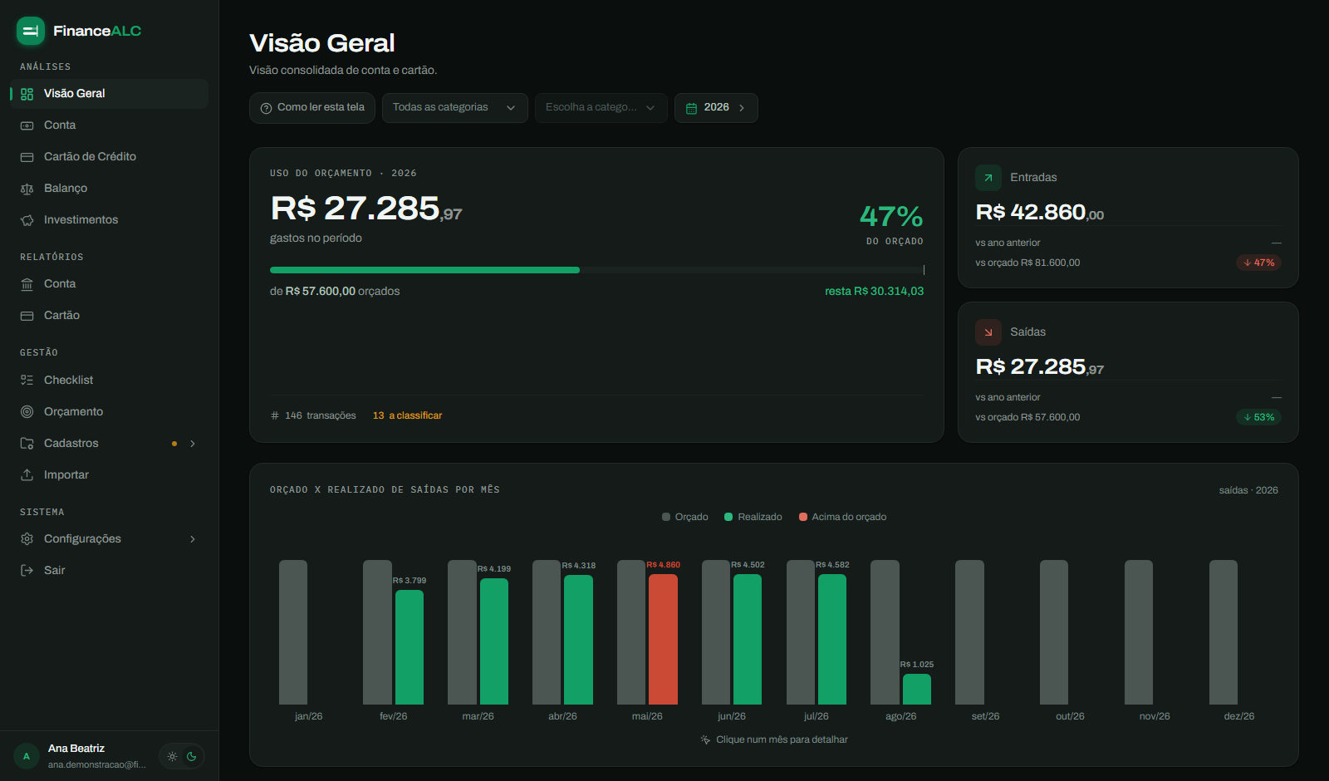1329x781 pixels.
Task: Click the FinanceALC logo icon
Action: (x=31, y=31)
